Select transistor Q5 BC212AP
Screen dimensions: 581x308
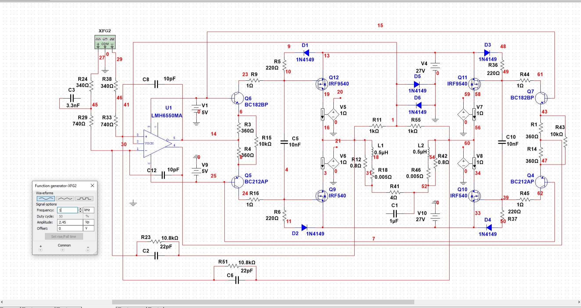pyautogui.click(x=237, y=182)
